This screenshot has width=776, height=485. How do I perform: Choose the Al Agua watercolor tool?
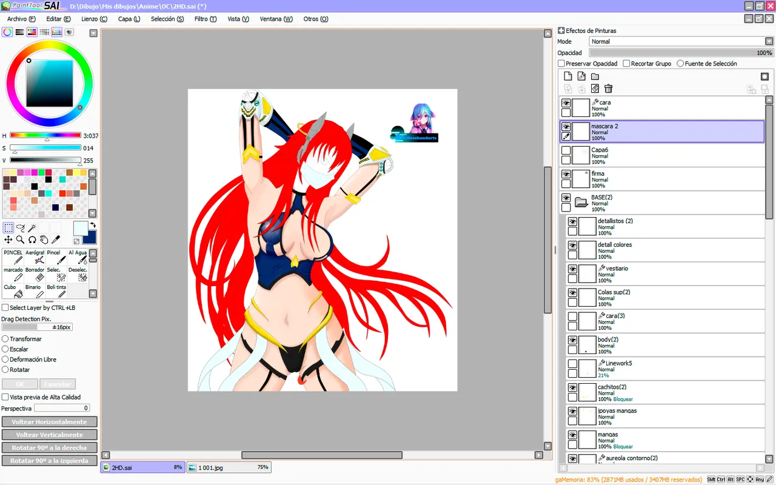[x=78, y=257]
